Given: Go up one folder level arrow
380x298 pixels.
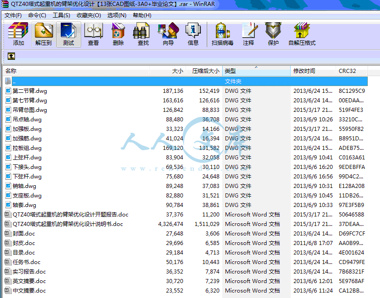Looking at the screenshot, I should pyautogui.click(x=11, y=56).
